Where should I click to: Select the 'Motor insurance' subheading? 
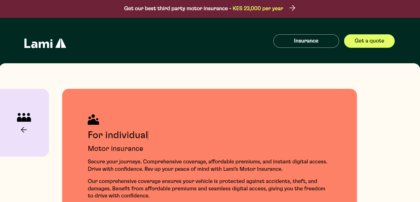[115, 149]
